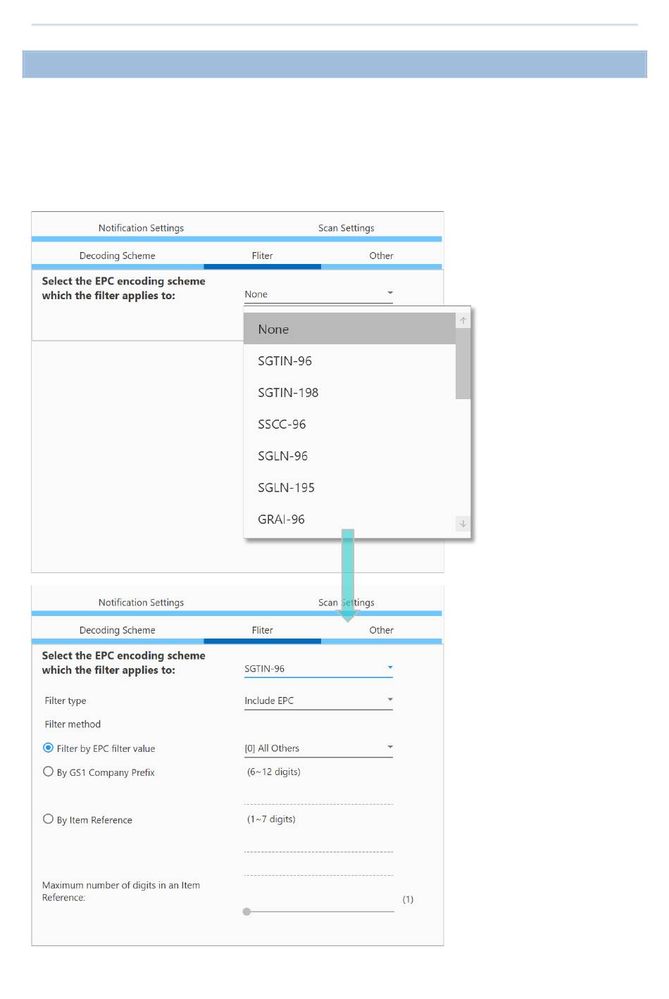Click the Notification Settings tab above the open list
669x999 pixels.
coord(141,228)
